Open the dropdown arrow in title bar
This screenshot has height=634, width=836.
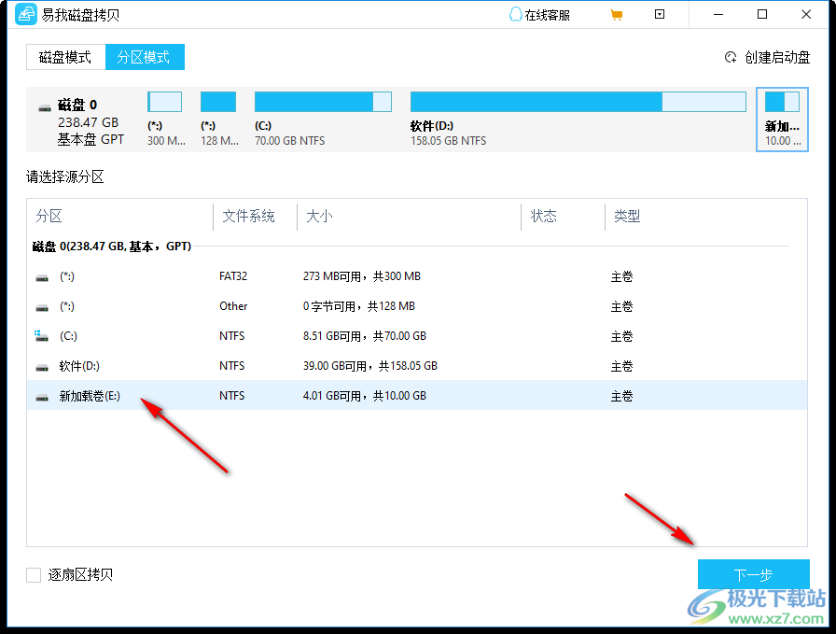point(660,15)
